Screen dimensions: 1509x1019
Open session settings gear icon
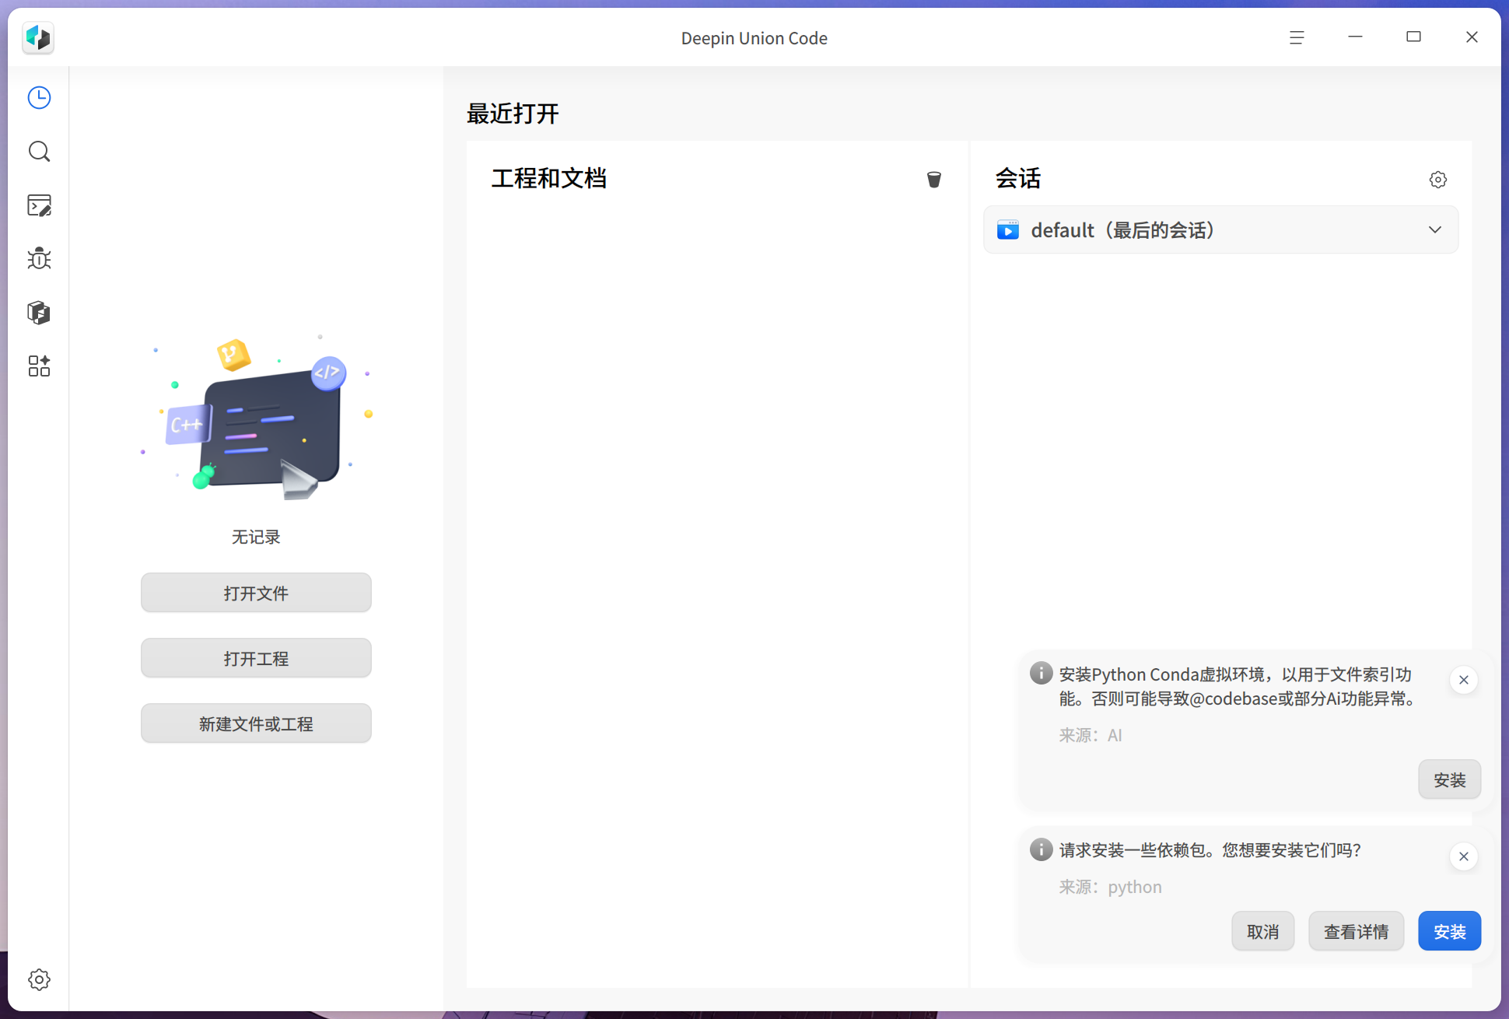[x=1438, y=180]
